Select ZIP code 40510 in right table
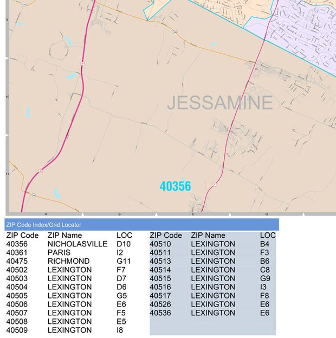 163,244
